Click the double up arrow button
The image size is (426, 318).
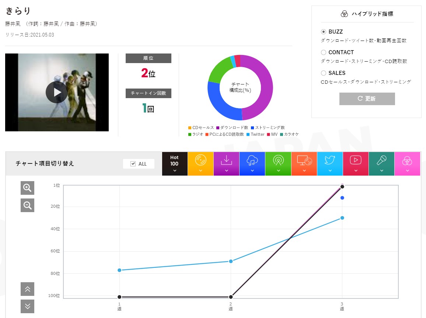(x=27, y=289)
